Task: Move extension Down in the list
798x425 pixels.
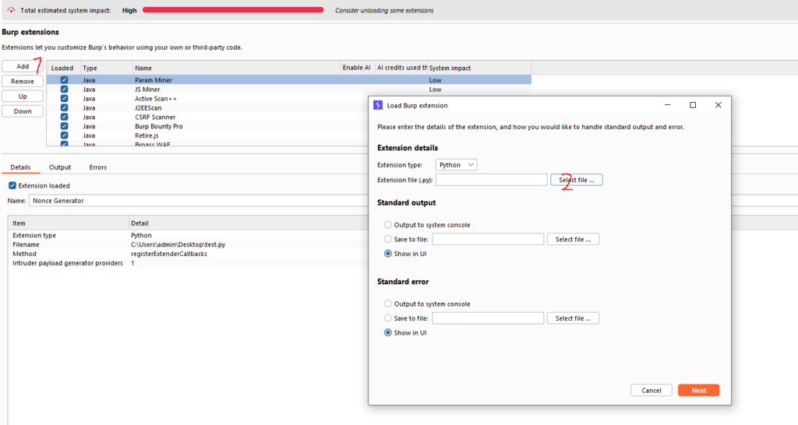Action: point(23,111)
